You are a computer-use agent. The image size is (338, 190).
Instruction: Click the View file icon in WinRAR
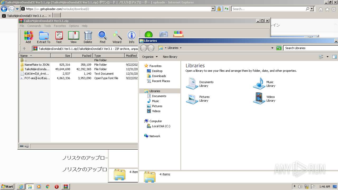(73, 37)
